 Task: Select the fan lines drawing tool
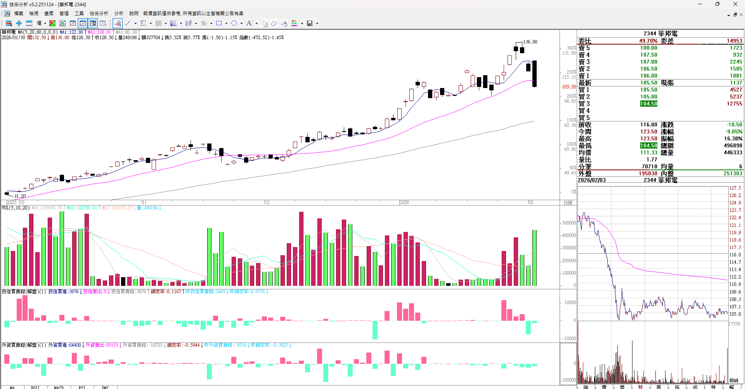point(173,23)
